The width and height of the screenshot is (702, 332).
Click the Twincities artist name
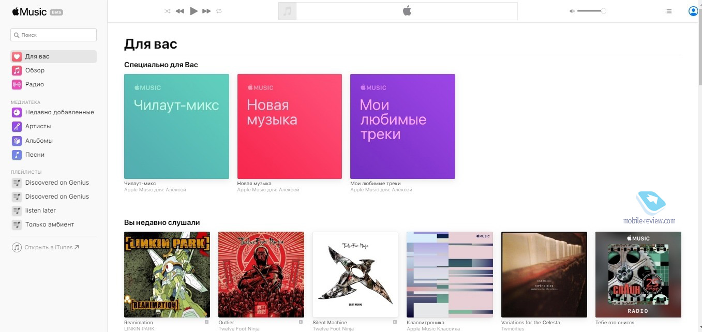point(513,329)
